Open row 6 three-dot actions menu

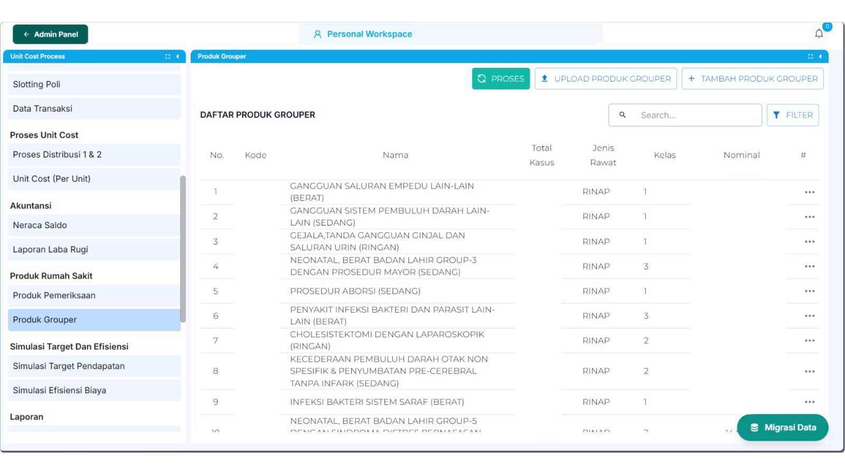pos(810,316)
